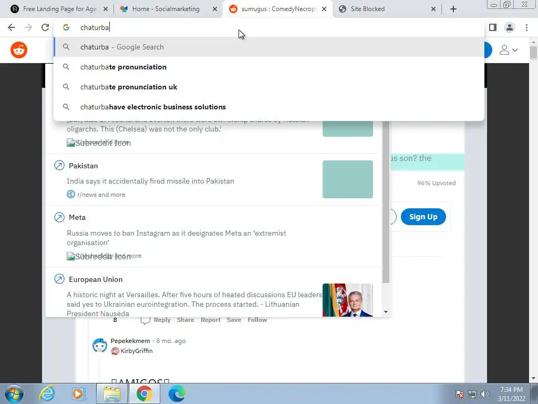Open the Lithuanian president thumbnail image
Screen dimensions: 538x404
click(348, 300)
